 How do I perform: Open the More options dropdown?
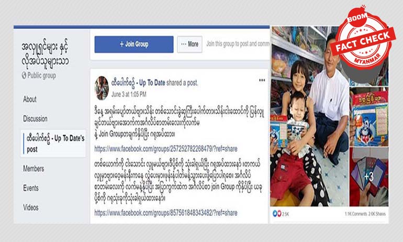coord(189,45)
